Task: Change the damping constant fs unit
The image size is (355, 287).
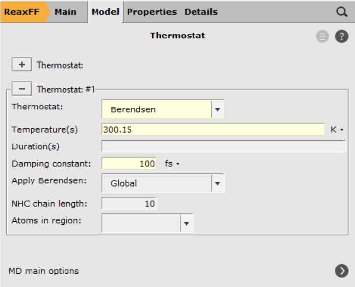Action: click(x=171, y=164)
